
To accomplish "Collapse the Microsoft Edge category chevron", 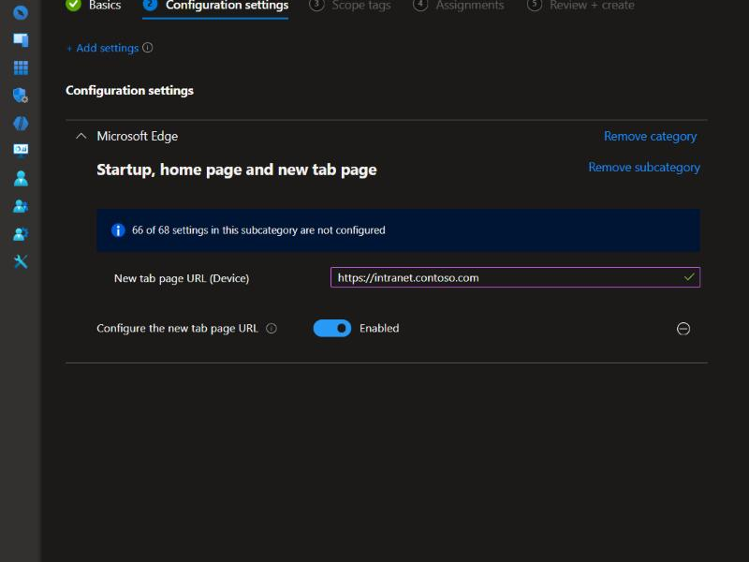I will [81, 136].
